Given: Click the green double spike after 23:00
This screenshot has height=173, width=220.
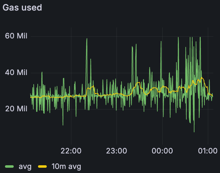Looking at the screenshot, I should (132, 47).
